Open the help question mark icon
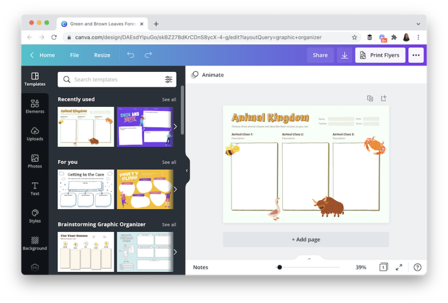 417,267
